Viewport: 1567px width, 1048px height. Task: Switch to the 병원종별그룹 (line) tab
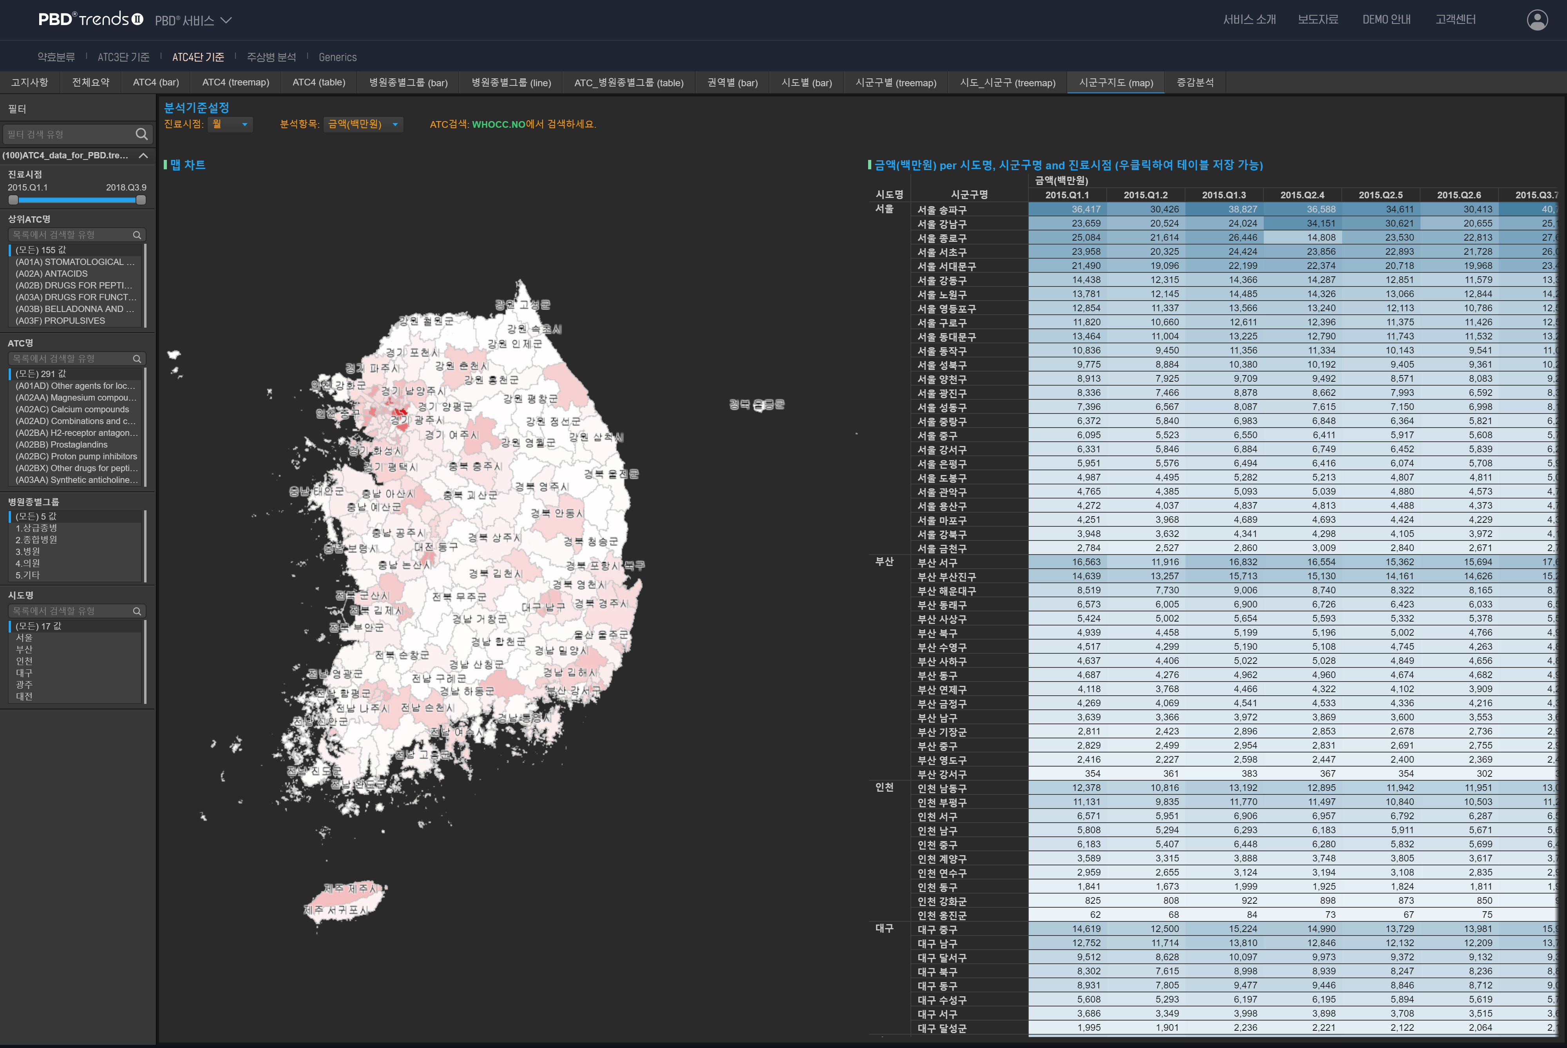[x=511, y=82]
